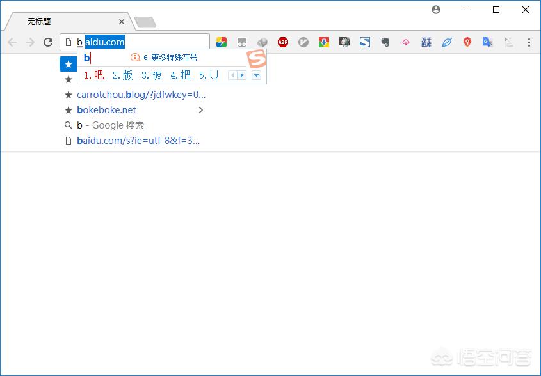Go to previous candidate page arrow
This screenshot has height=376, width=541.
pyautogui.click(x=233, y=75)
